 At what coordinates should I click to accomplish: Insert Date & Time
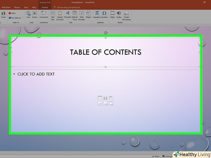coord(75,16)
